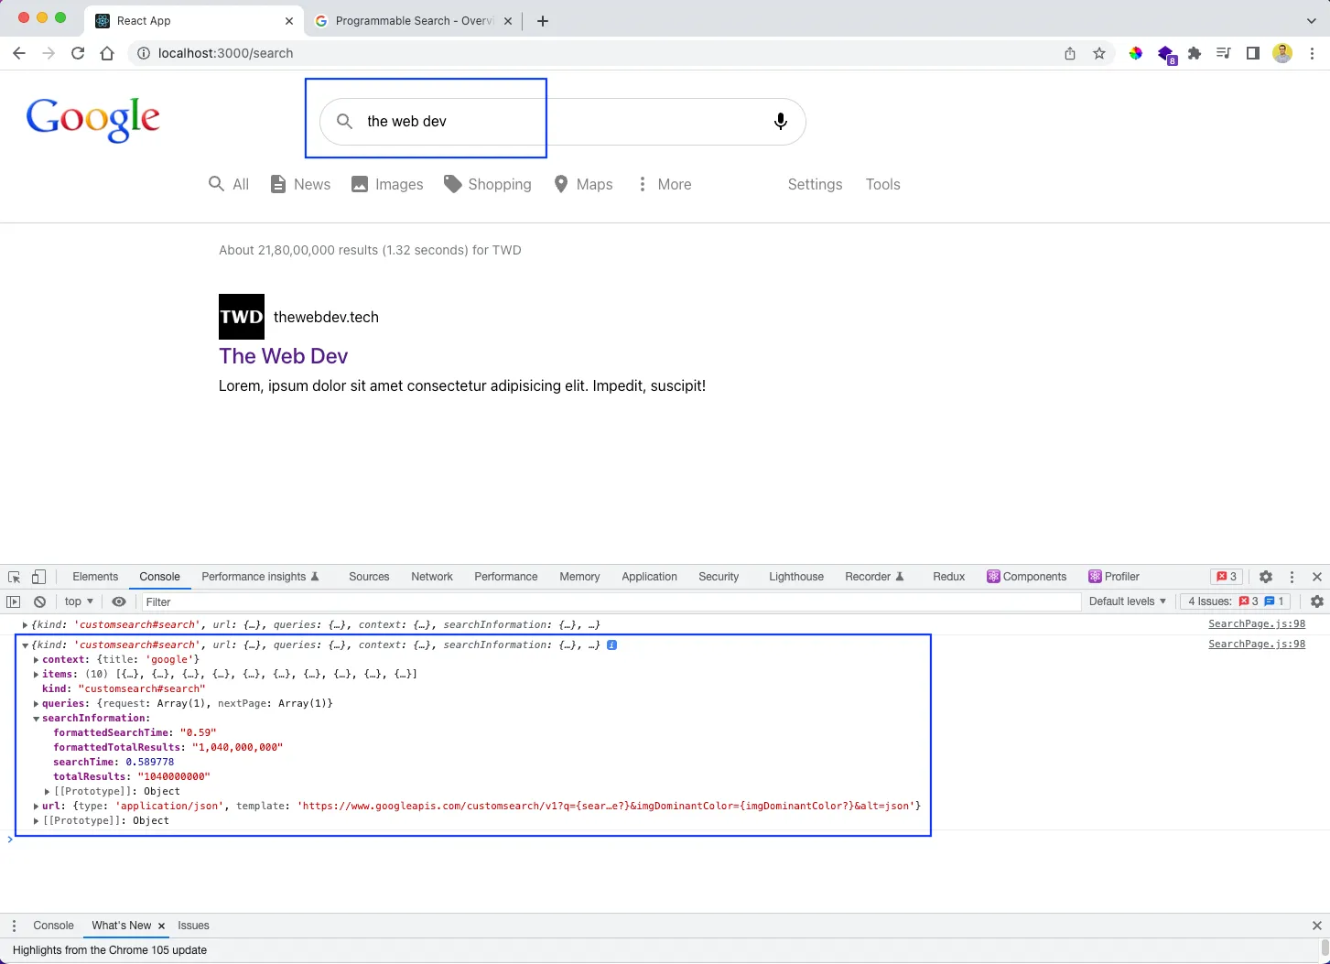Collapse the expanded customsearch log object
Screen dimensions: 1330x964
pos(25,645)
